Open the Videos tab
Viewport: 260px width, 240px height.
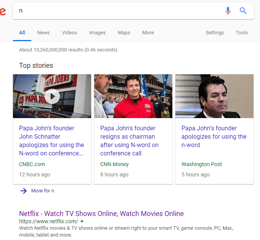click(69, 33)
